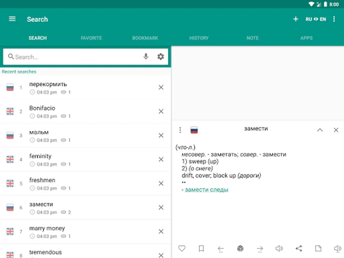The image size is (344, 258).
Task: Tap the plus add icon
Action: pyautogui.click(x=296, y=19)
